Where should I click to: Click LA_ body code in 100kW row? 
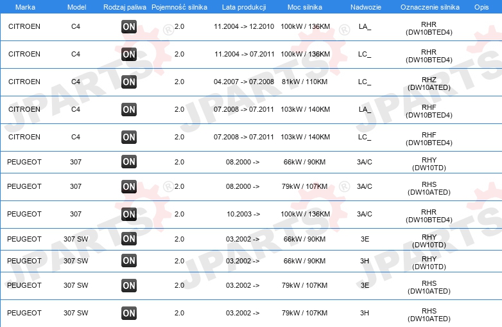click(x=365, y=26)
